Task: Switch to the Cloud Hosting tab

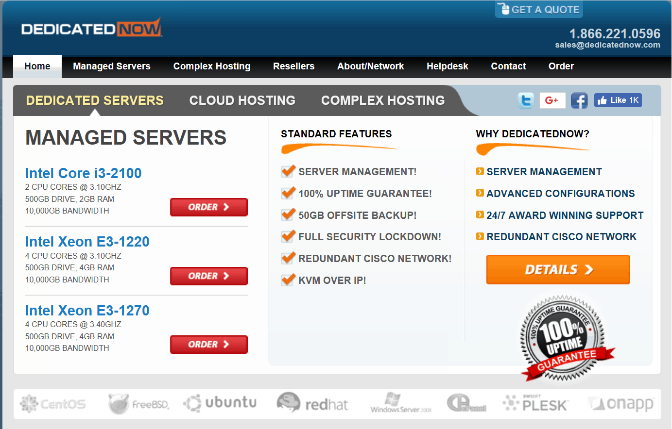Action: 242,100
